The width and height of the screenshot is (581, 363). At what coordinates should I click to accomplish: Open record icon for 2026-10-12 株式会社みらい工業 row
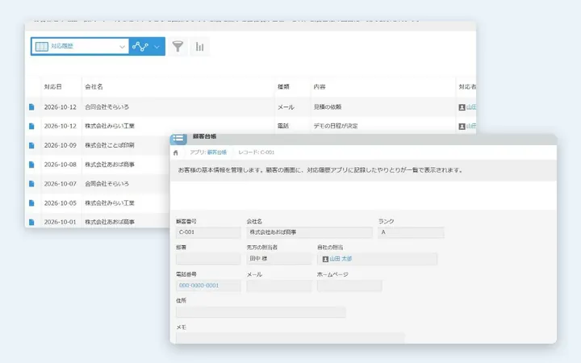31,127
